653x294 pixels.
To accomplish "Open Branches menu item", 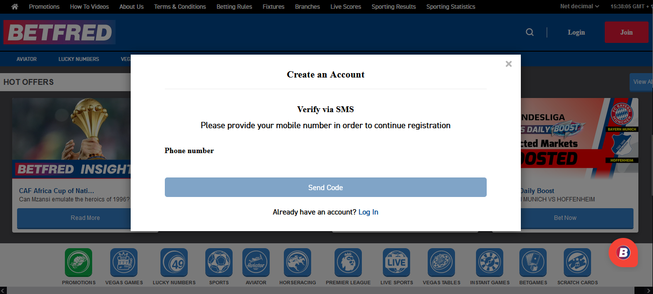I will pyautogui.click(x=308, y=6).
